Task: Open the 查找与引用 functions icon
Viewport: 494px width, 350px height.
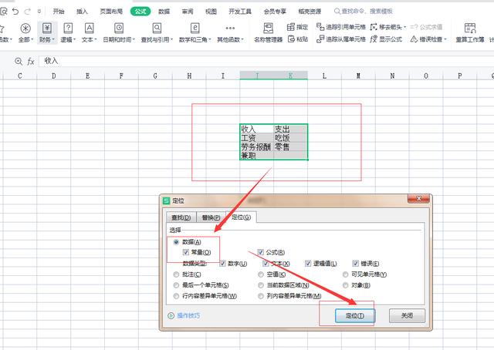Action: click(157, 29)
